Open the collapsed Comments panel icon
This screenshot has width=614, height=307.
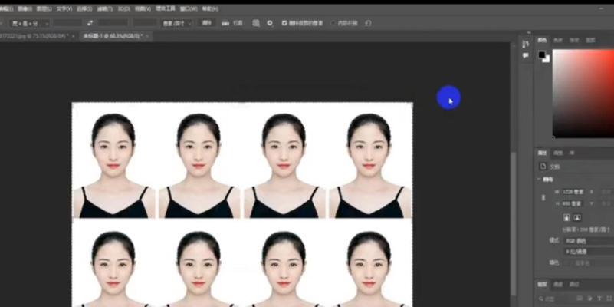tap(526, 56)
